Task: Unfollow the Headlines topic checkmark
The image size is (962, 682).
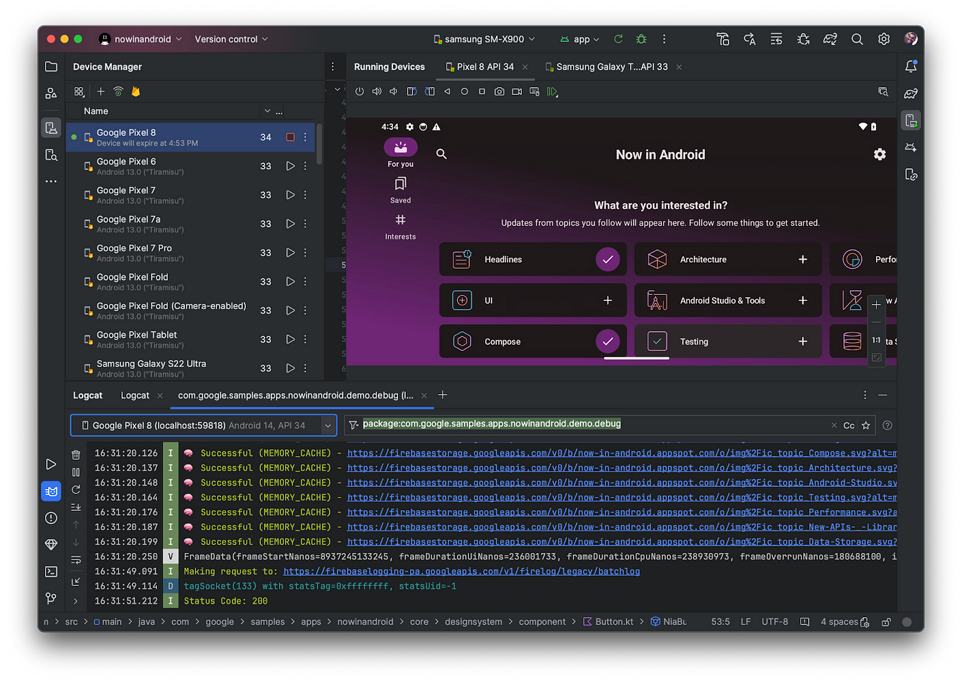Action: (607, 260)
